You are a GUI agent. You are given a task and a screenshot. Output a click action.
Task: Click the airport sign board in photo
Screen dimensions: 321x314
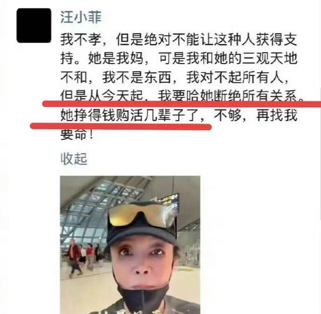tap(166, 201)
